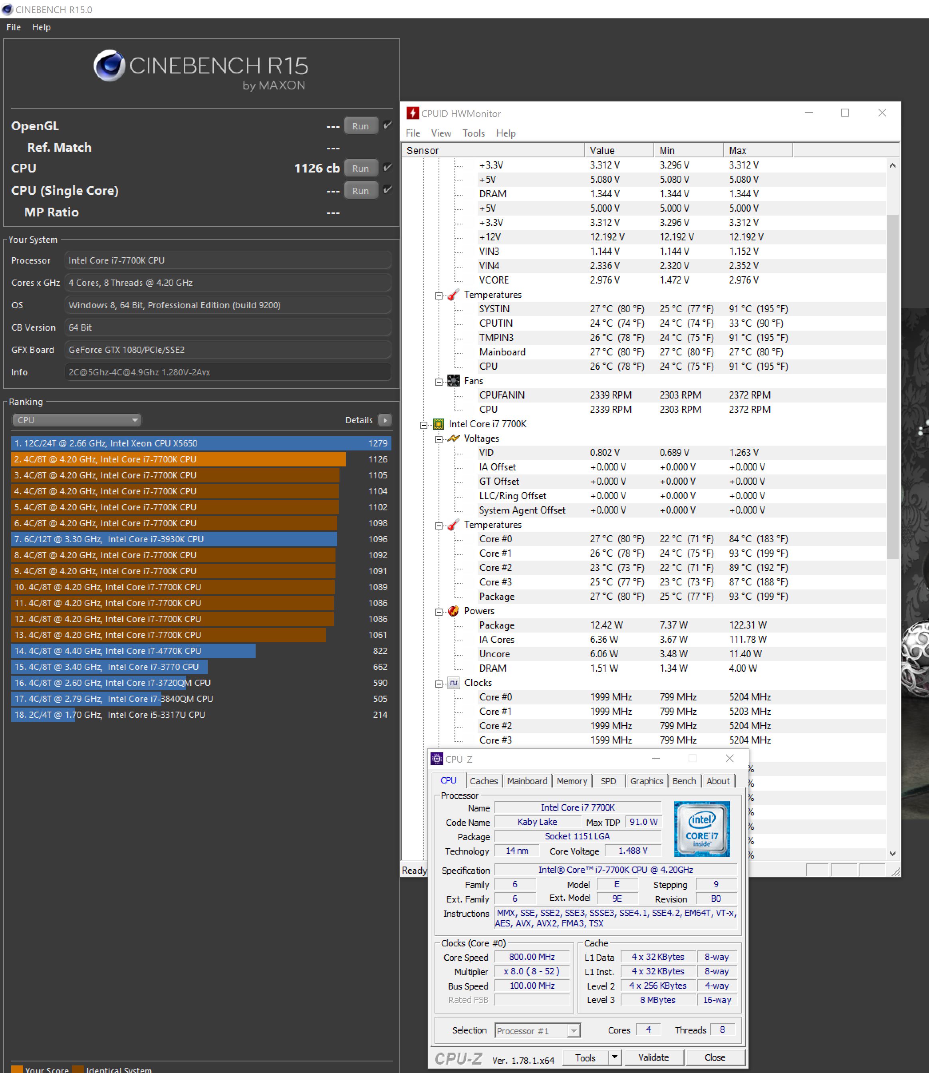Click the CPU-Z title bar icon

[437, 759]
